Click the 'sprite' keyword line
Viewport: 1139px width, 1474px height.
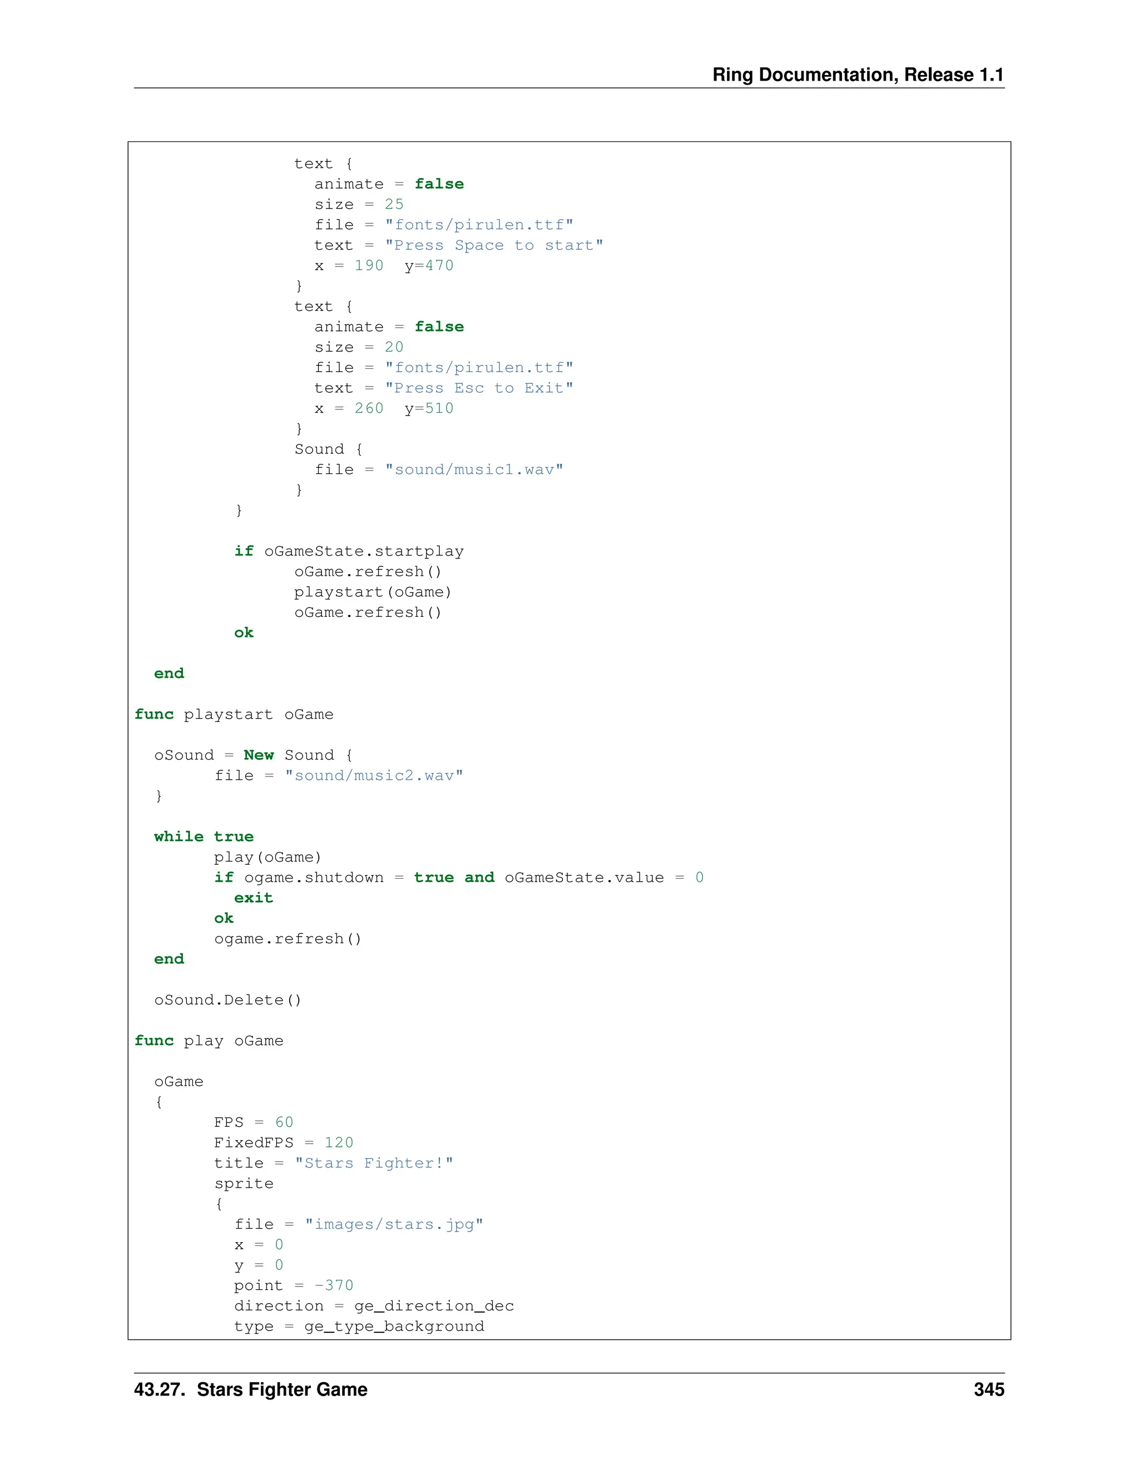244,1184
